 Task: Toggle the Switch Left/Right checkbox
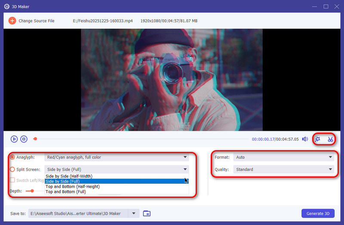click(12, 180)
